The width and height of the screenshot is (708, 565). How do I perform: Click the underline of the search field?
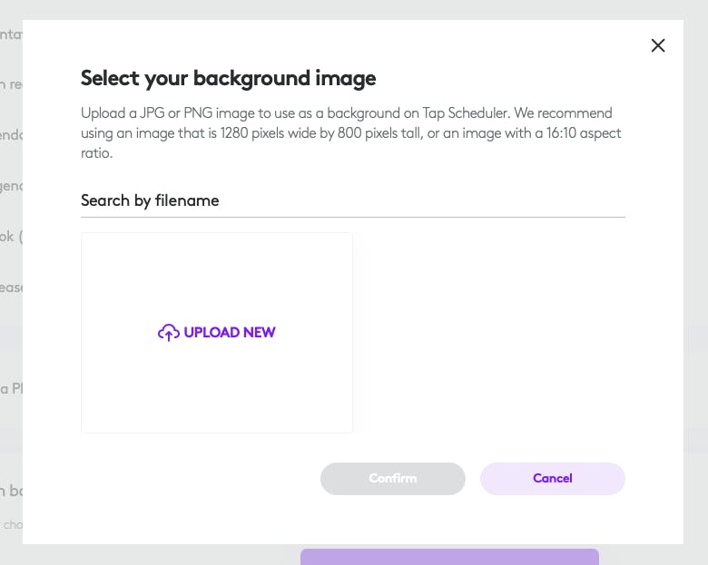[x=352, y=217]
